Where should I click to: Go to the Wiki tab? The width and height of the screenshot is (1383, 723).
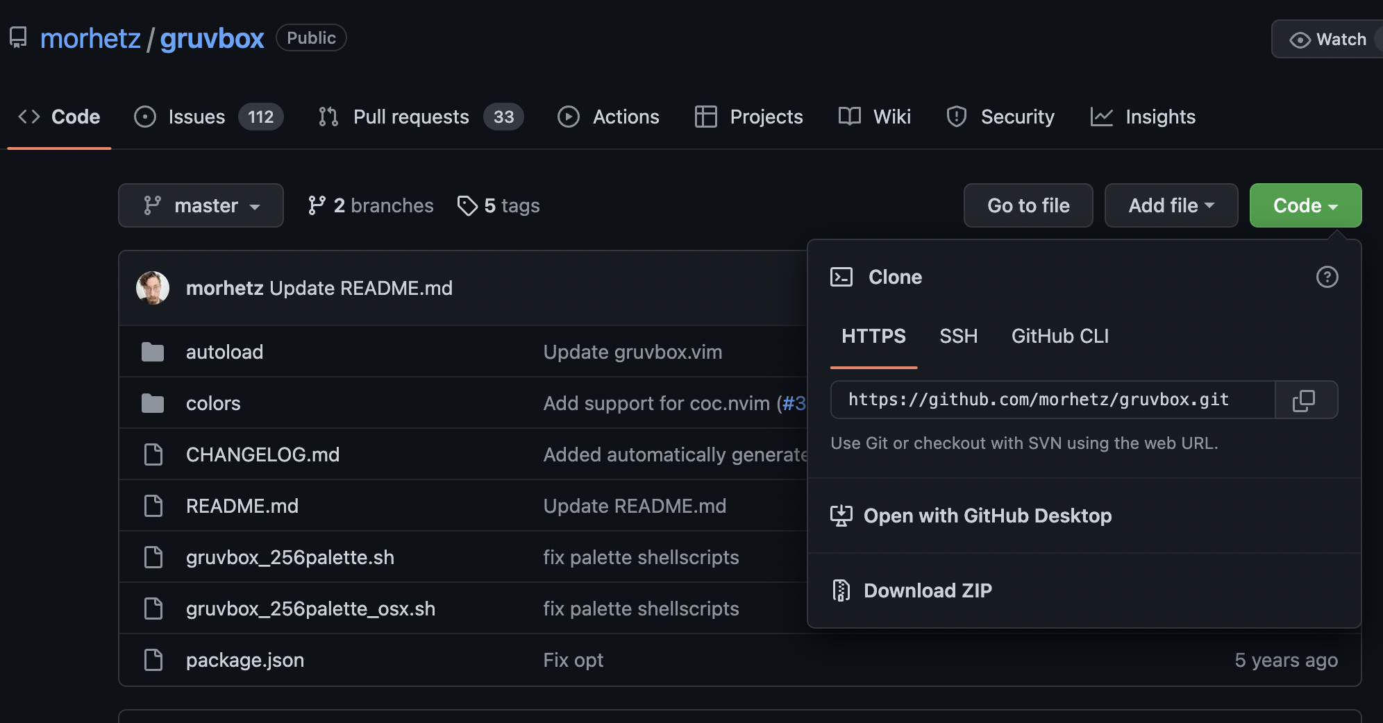pos(875,117)
